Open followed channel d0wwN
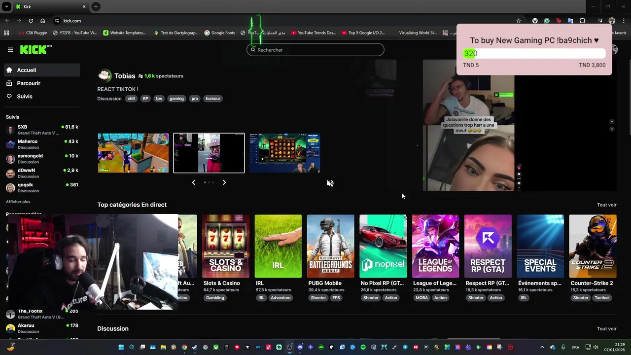The image size is (631, 355). (42, 173)
